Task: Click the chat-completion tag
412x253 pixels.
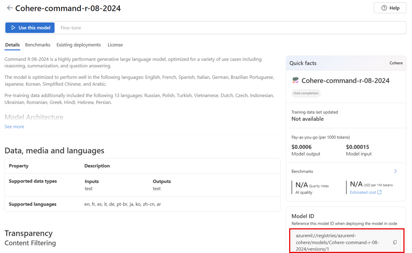Action: (x=306, y=93)
